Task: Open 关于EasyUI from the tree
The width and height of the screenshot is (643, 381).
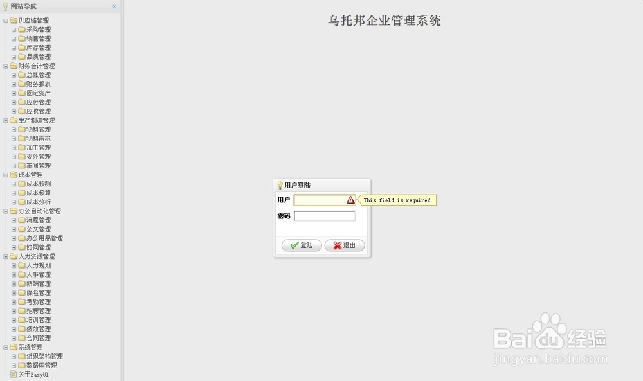Action: click(x=32, y=374)
